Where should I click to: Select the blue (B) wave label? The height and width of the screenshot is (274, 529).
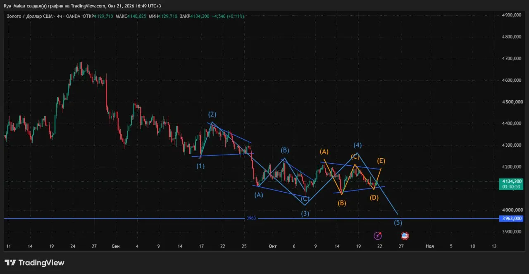pyautogui.click(x=285, y=150)
